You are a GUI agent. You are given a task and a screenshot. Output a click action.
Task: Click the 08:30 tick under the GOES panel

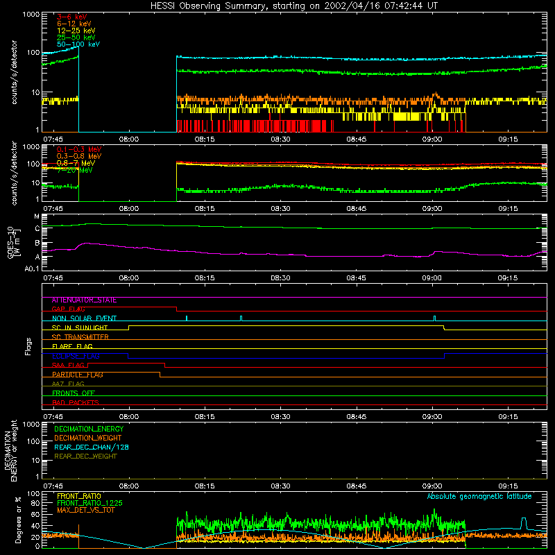pyautogui.click(x=280, y=278)
